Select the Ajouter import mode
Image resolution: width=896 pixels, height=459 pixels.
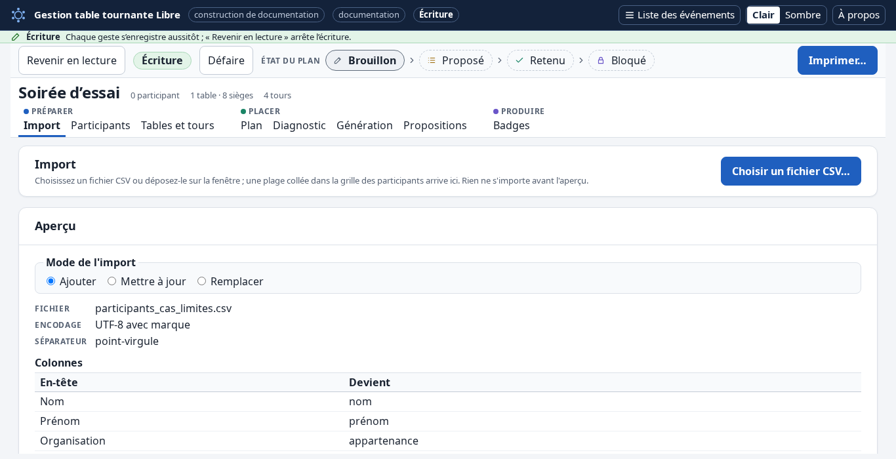point(71,281)
